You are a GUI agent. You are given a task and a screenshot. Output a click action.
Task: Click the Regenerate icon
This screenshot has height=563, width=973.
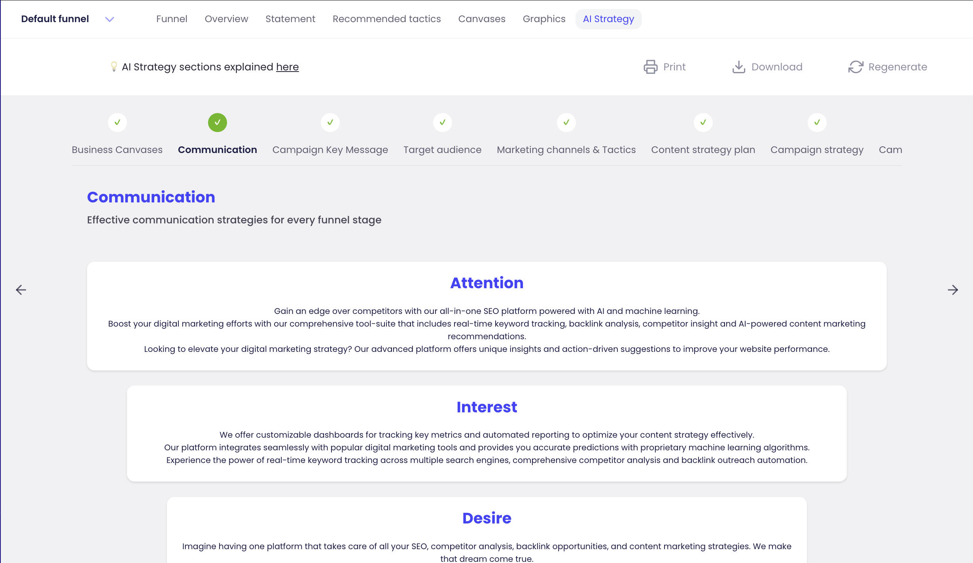tap(856, 66)
